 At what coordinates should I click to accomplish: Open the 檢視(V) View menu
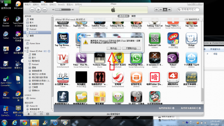pyautogui.click(x=44, y=5)
